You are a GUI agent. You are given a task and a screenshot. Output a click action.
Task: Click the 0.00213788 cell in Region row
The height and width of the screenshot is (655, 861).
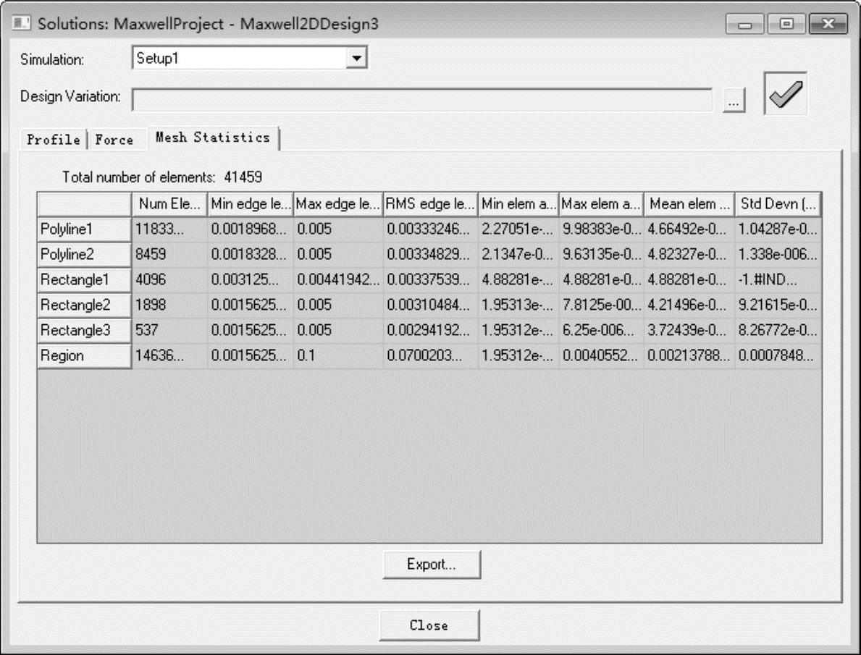[689, 356]
